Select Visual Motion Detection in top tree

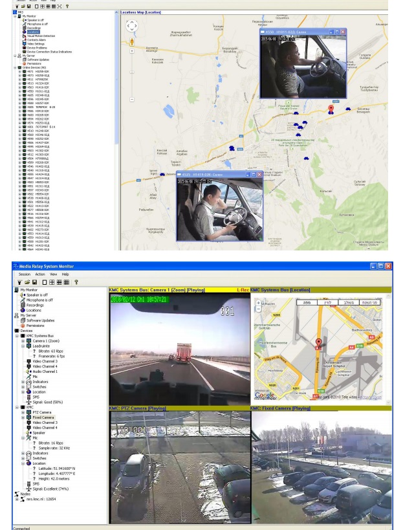coord(39,35)
